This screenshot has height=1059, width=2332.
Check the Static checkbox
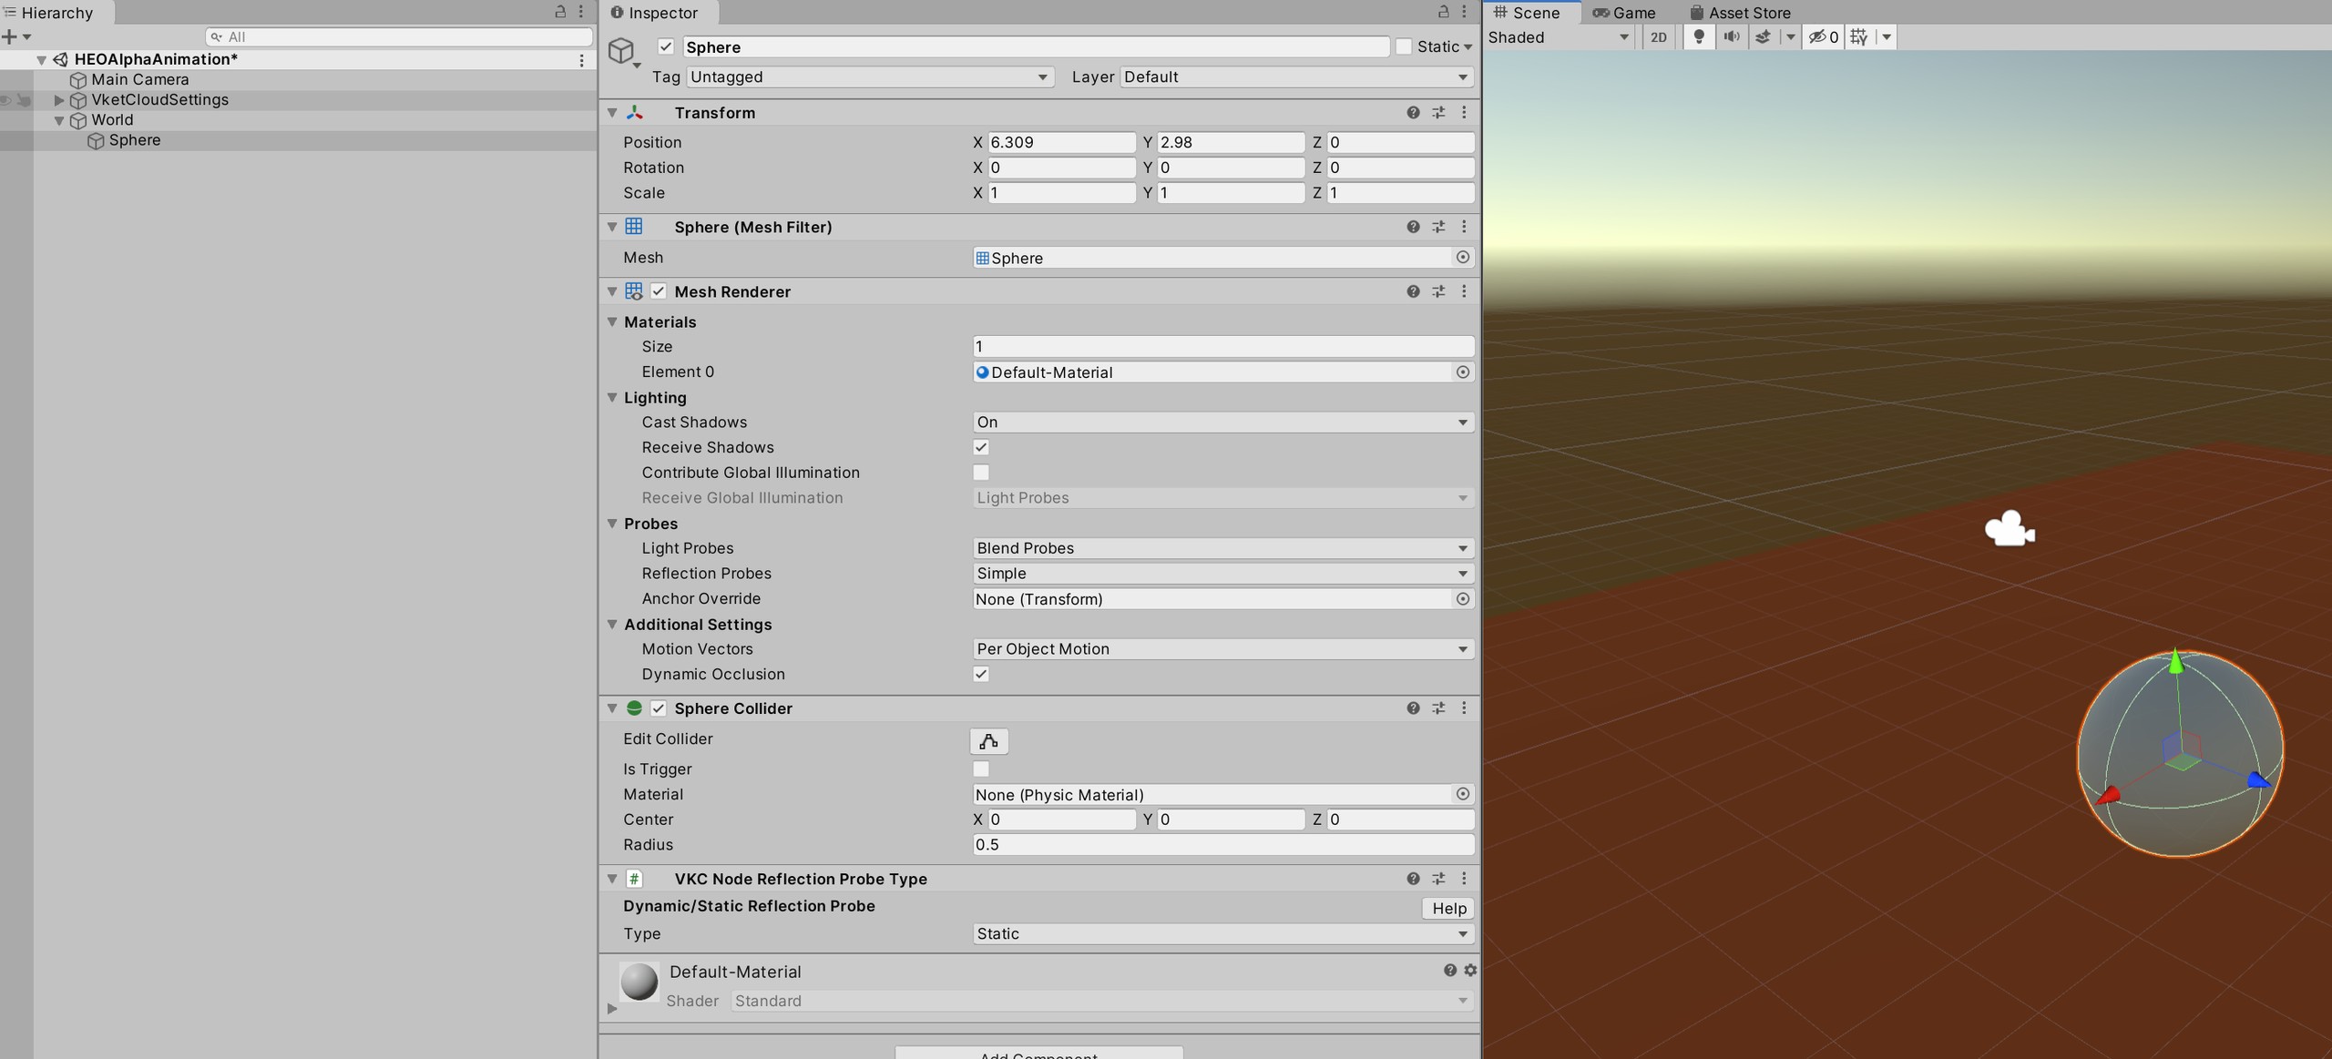point(1404,46)
